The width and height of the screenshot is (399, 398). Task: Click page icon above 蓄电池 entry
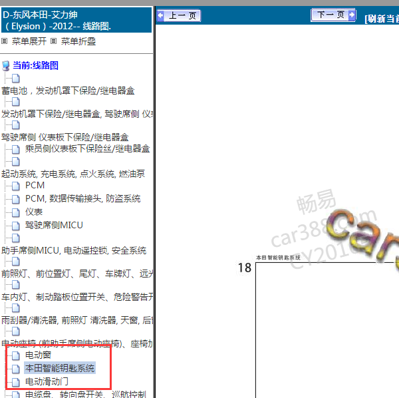(x=15, y=79)
